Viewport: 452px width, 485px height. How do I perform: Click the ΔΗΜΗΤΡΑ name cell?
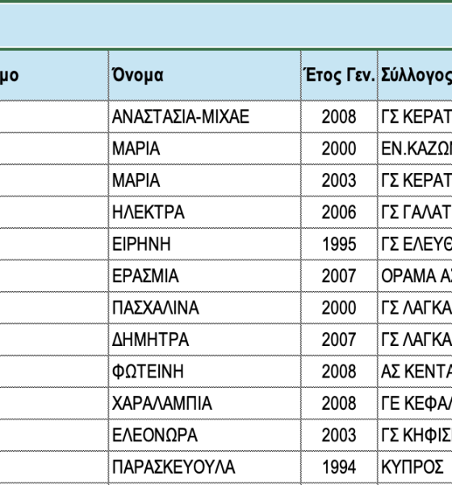(x=204, y=339)
